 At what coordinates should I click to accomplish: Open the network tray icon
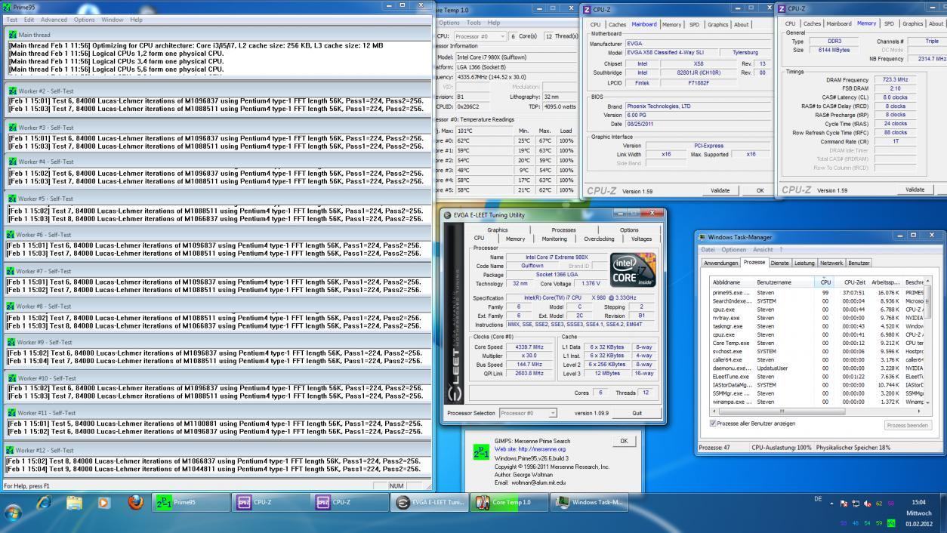856,502
